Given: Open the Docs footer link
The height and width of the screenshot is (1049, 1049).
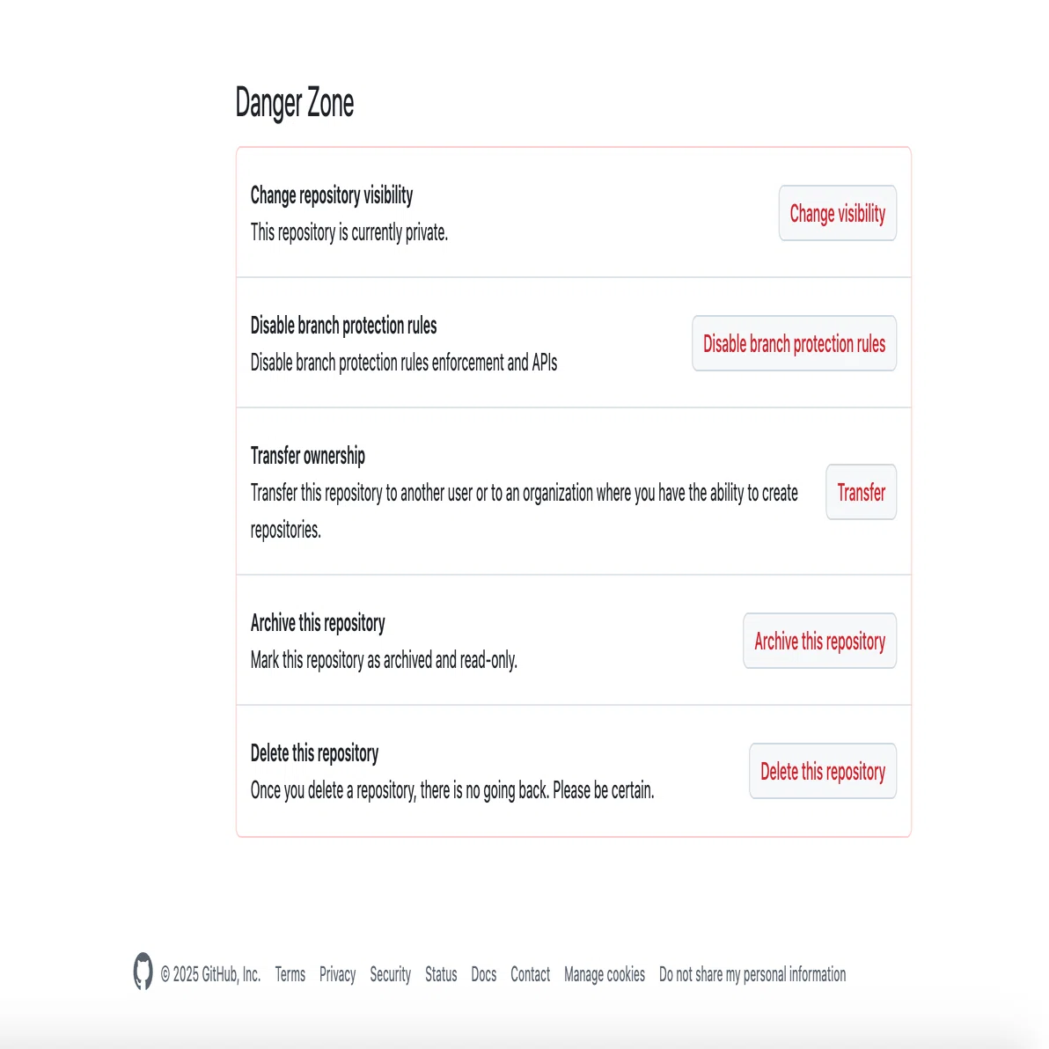Looking at the screenshot, I should coord(484,975).
